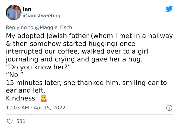Click the "journaling and crying" line
Image resolution: width=179 pixels, height=128 pixels.
[72, 59]
